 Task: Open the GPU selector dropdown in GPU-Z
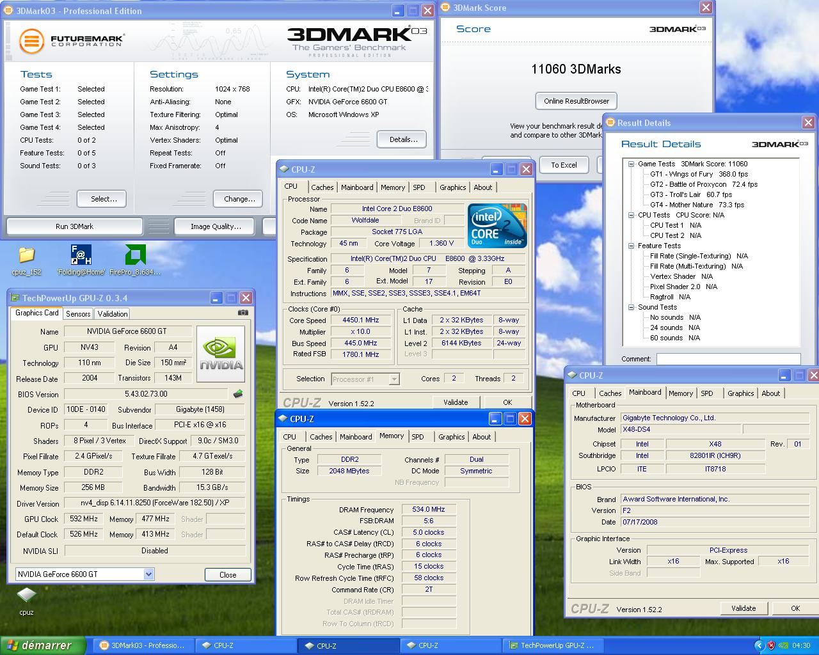(148, 574)
